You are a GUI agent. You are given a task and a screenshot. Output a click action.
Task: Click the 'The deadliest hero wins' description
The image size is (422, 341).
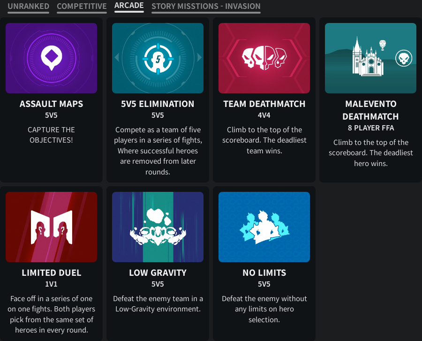tap(371, 153)
